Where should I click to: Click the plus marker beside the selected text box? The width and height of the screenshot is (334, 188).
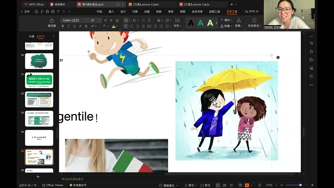(x=278, y=57)
